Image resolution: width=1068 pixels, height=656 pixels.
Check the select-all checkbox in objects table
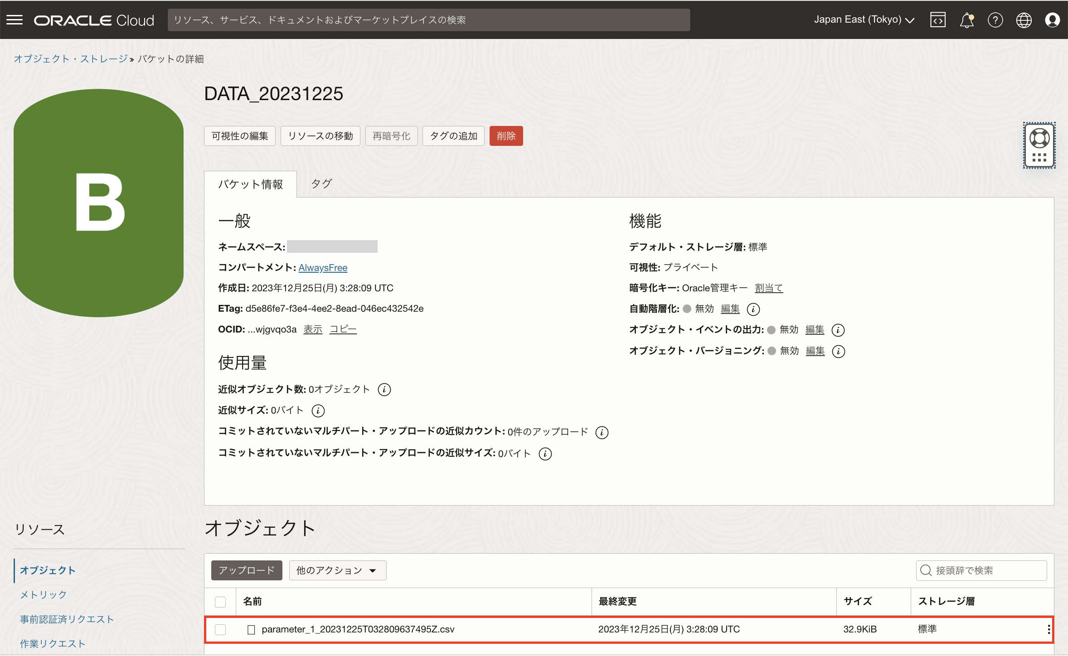[221, 602]
